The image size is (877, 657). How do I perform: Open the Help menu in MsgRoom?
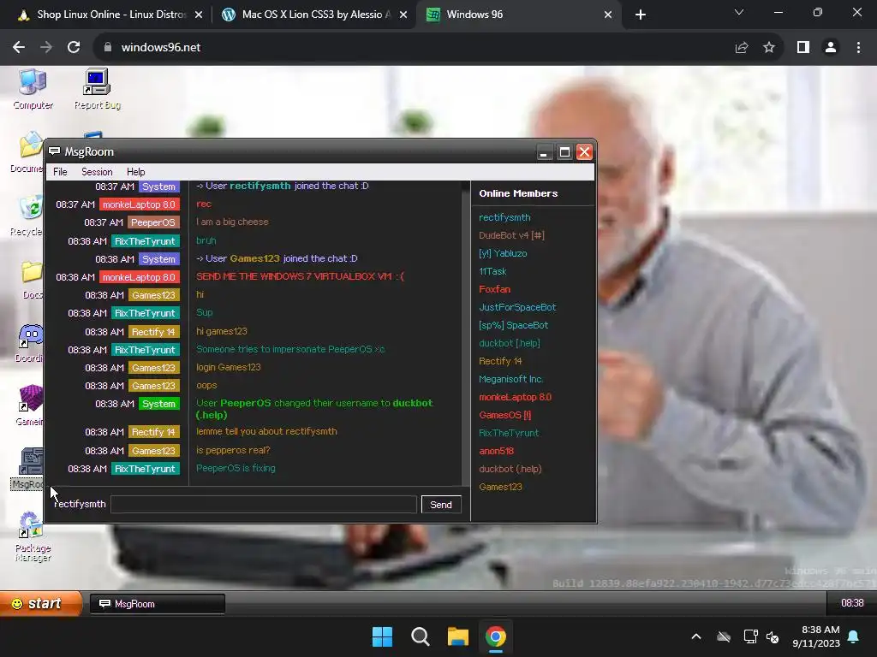point(135,172)
